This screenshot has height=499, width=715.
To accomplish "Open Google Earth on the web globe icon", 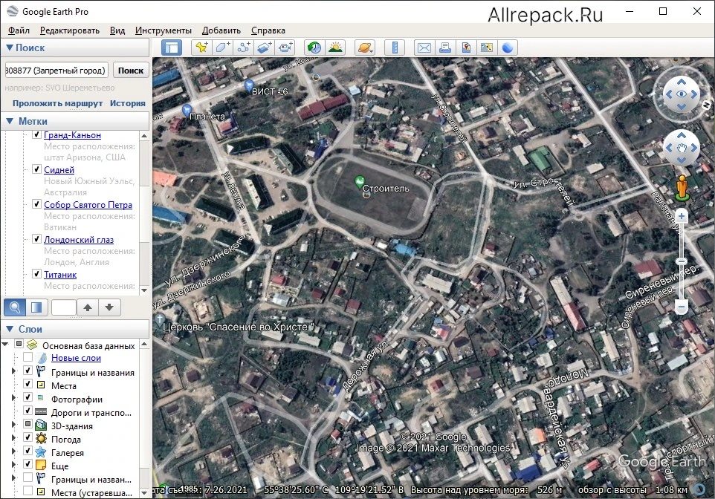I will [x=508, y=48].
